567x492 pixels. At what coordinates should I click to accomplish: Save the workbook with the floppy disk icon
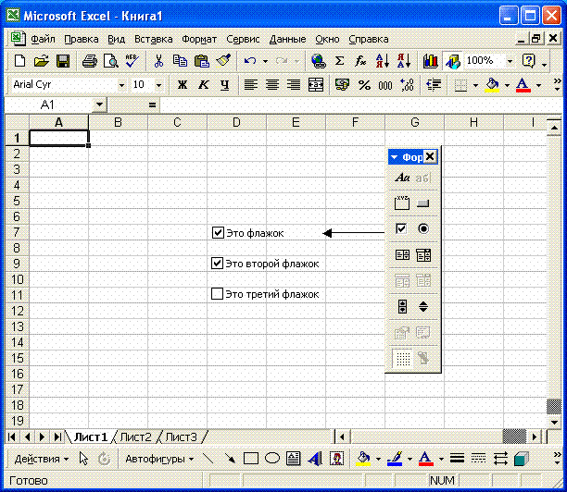click(x=63, y=61)
